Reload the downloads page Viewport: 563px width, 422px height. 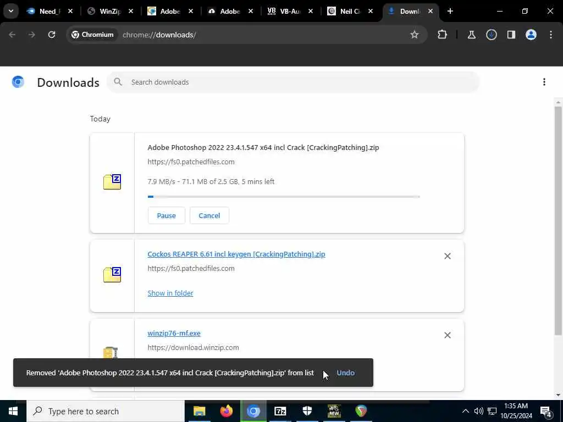point(52,35)
